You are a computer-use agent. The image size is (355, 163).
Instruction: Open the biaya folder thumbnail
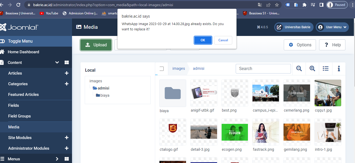click(x=173, y=93)
